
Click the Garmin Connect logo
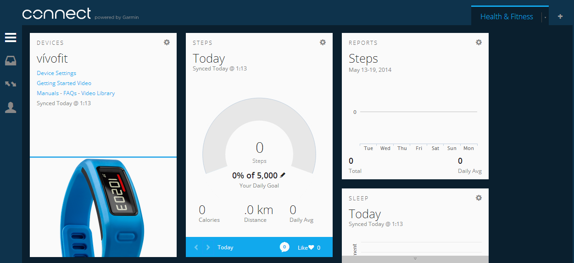click(57, 14)
